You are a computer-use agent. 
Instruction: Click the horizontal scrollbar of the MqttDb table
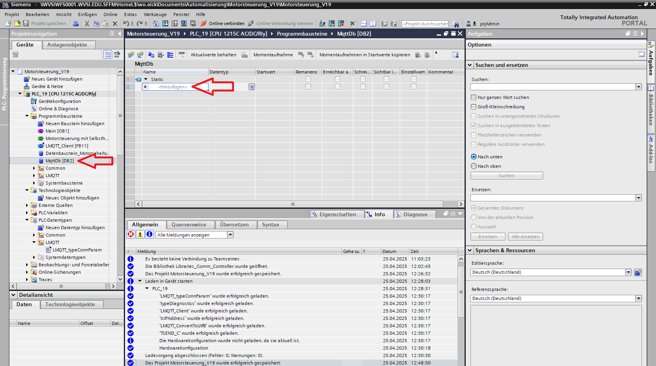[x=292, y=204]
